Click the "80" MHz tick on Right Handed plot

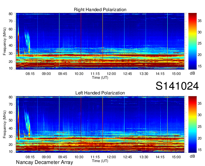[x=11, y=14]
